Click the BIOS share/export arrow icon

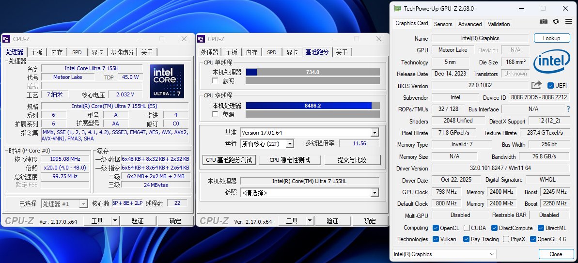tap(536, 85)
